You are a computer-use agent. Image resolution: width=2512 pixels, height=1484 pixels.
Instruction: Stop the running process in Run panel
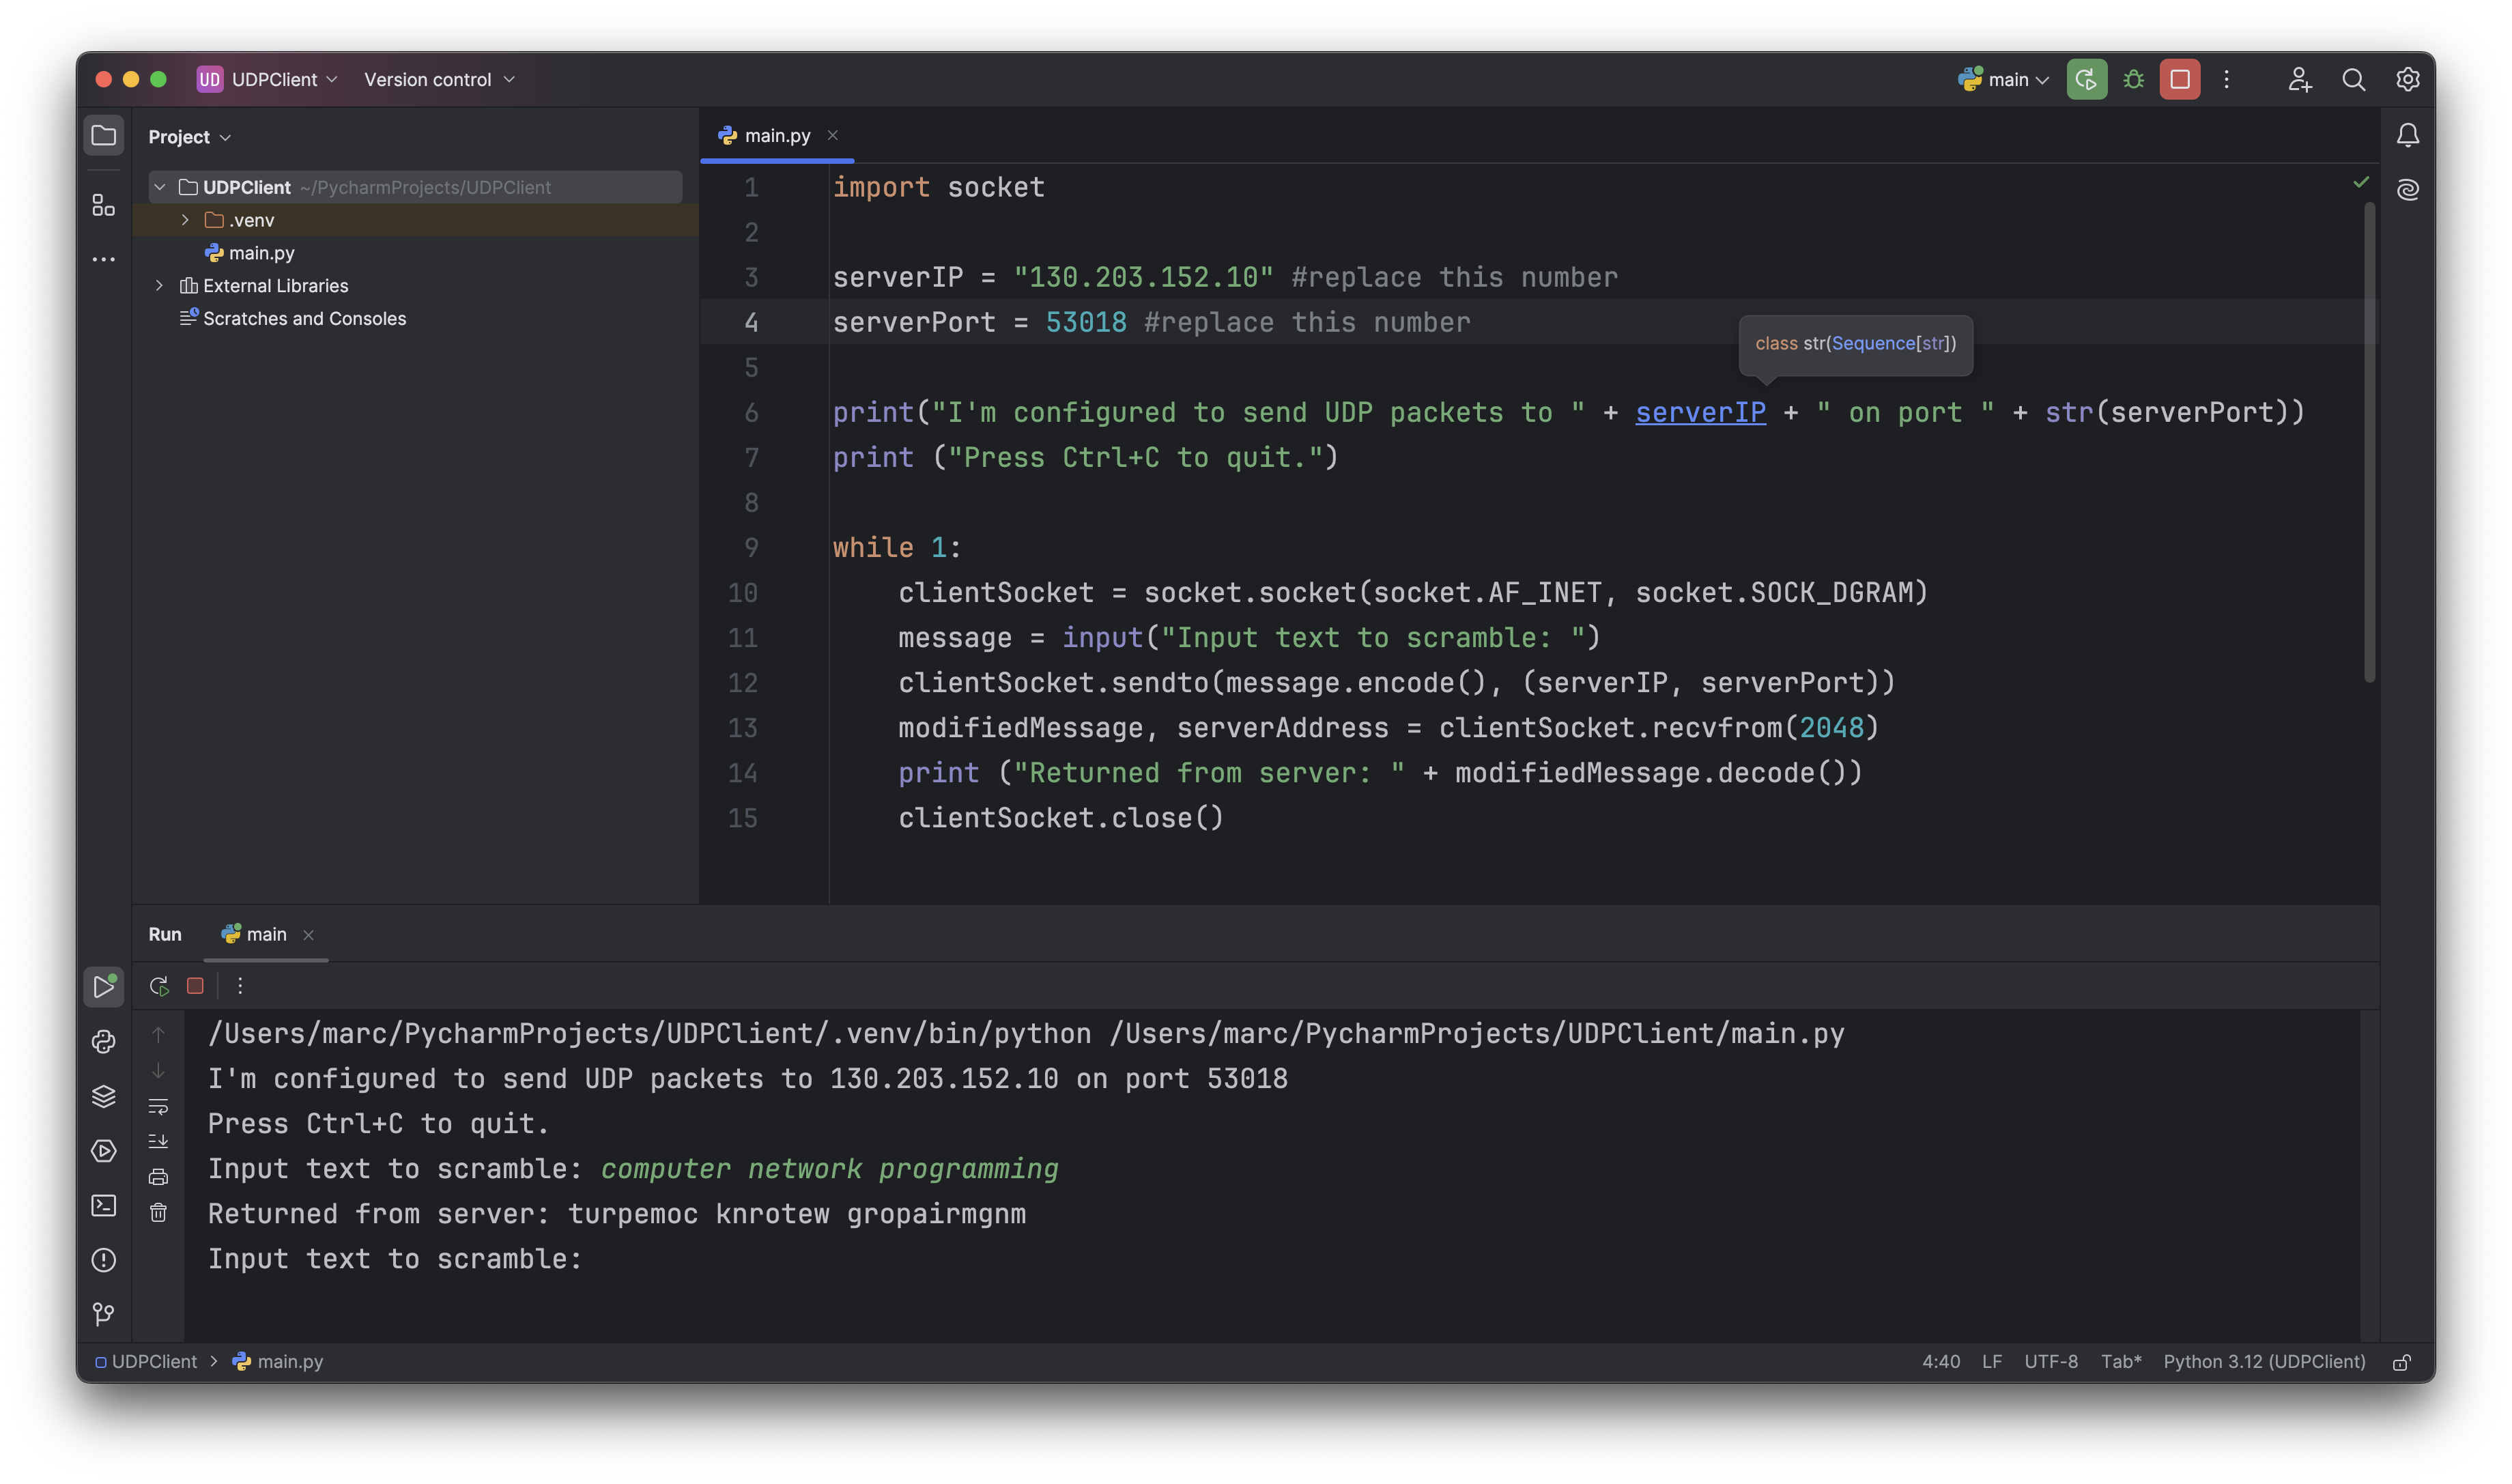click(195, 986)
